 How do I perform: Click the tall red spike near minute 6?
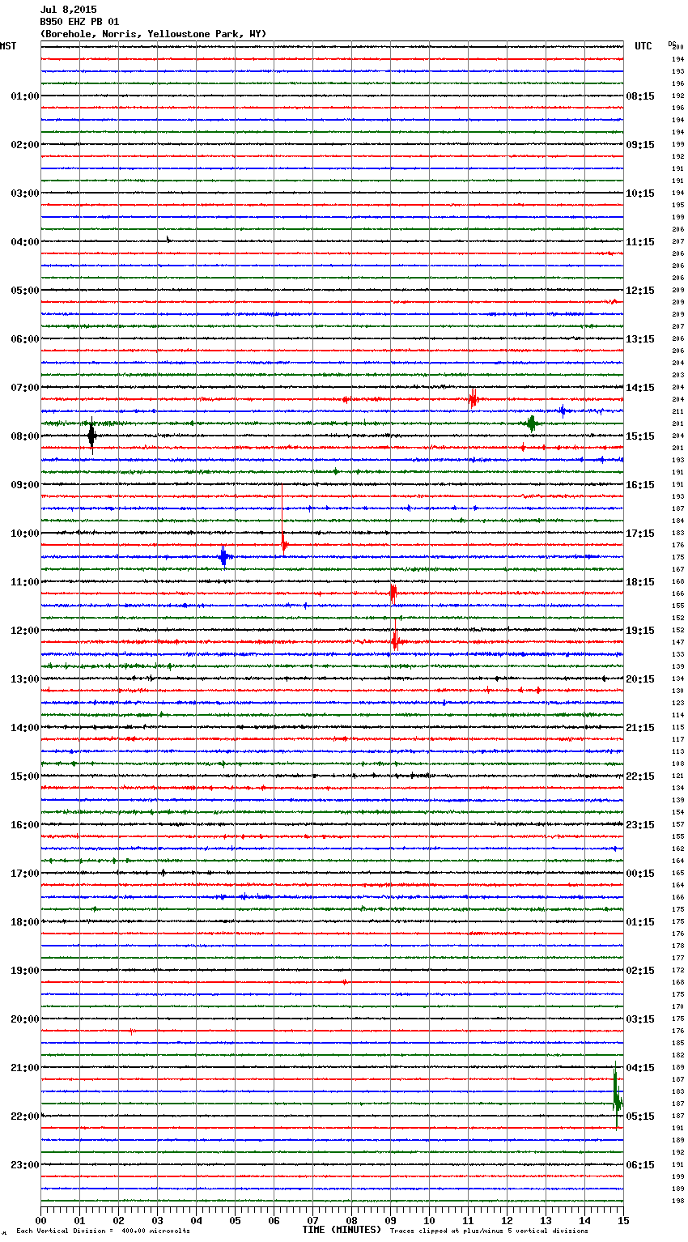(282, 518)
